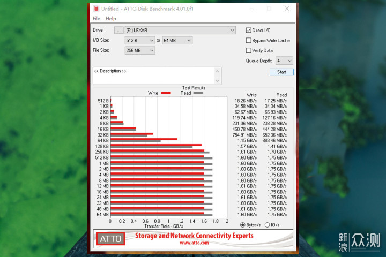
Task: Select the Bytes/s radio button
Action: [242, 225]
